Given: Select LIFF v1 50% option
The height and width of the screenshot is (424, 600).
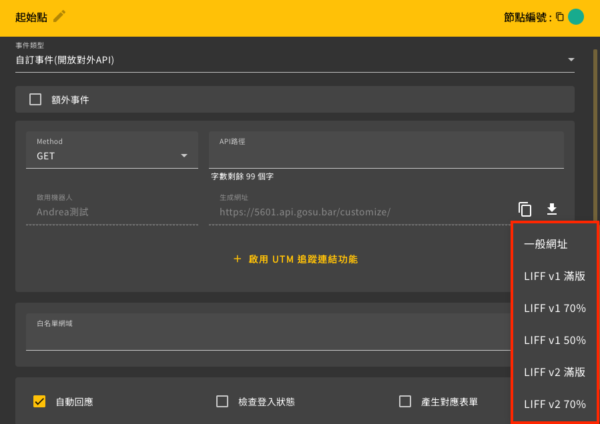Looking at the screenshot, I should [555, 340].
